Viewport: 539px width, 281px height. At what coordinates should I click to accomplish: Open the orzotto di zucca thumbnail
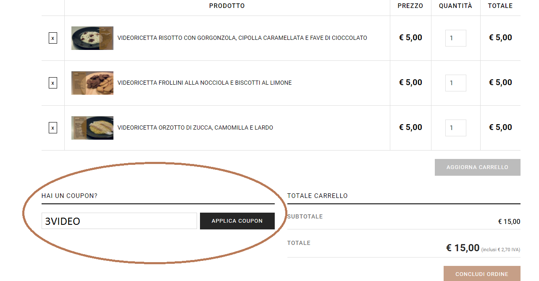(x=92, y=128)
